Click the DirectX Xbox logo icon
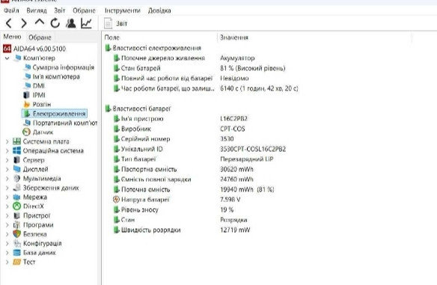This screenshot has width=437, height=285. pos(16,206)
